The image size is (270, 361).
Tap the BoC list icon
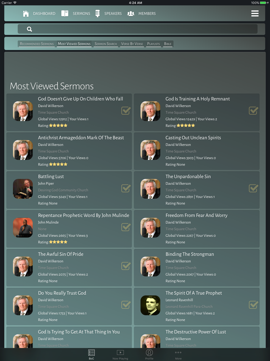point(92,353)
